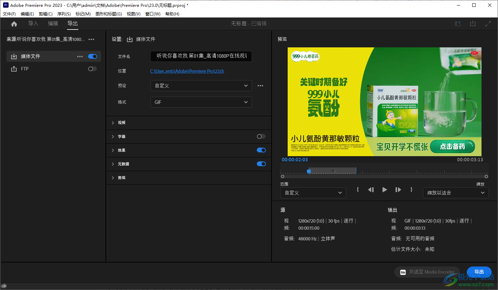Screen dimensions: 498x290
Task: Click the Media File export icon
Action: pos(14,56)
